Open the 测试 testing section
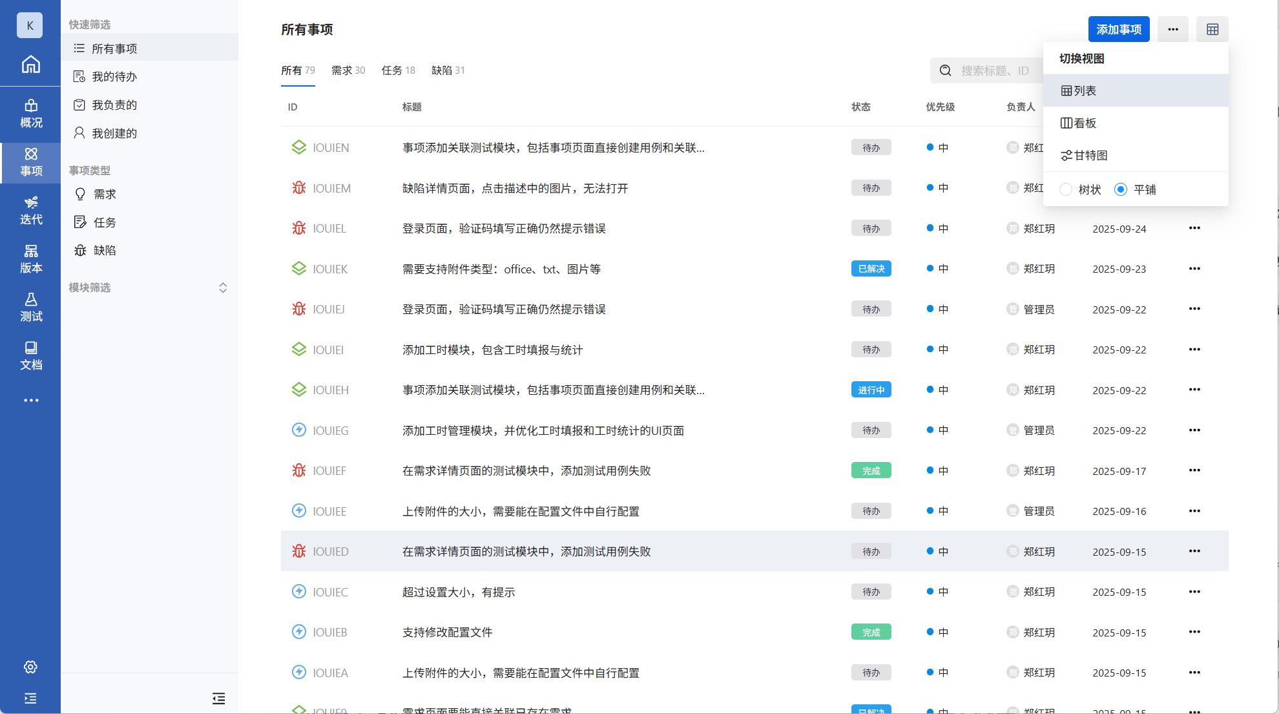The image size is (1279, 714). [30, 308]
